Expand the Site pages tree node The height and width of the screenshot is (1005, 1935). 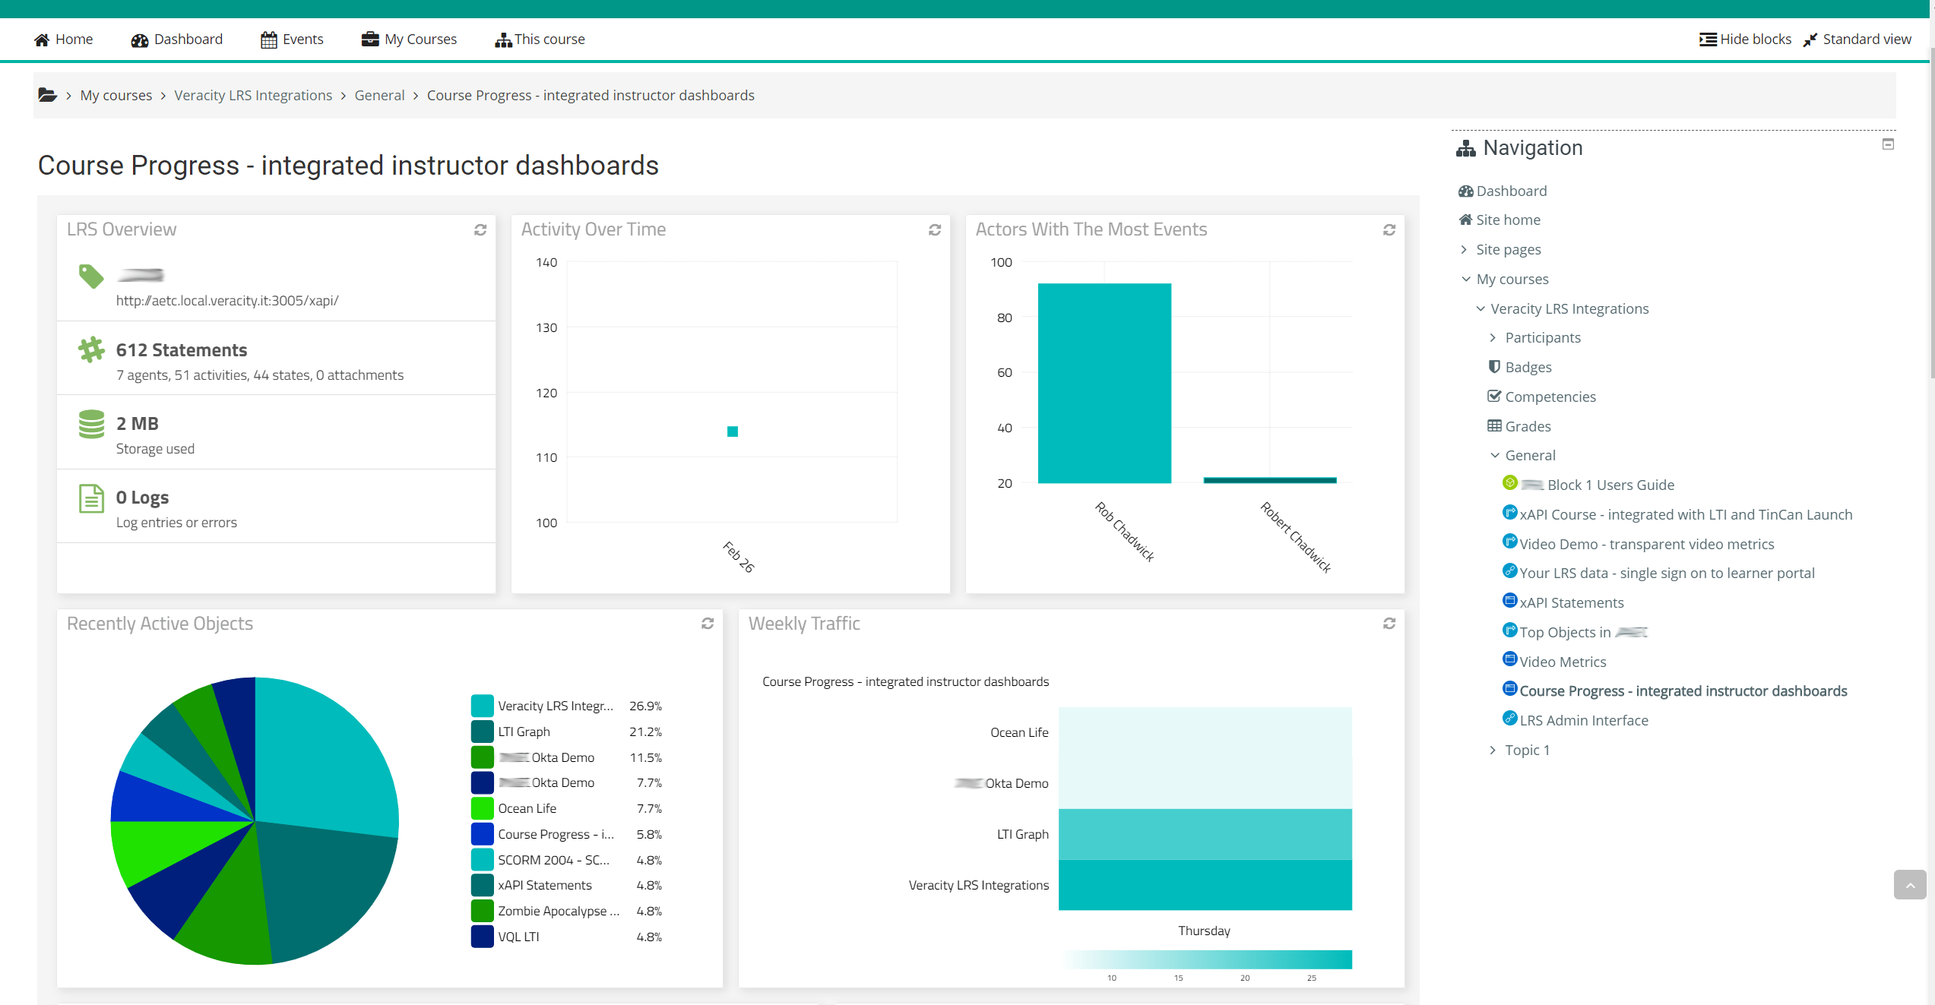[1464, 249]
